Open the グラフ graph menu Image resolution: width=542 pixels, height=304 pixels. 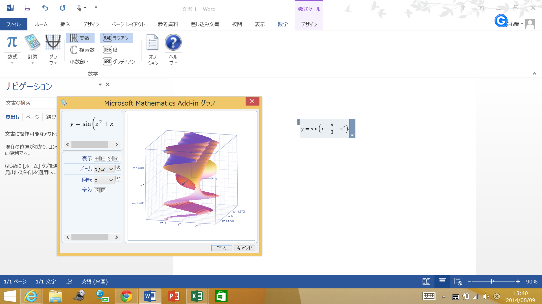click(x=53, y=49)
